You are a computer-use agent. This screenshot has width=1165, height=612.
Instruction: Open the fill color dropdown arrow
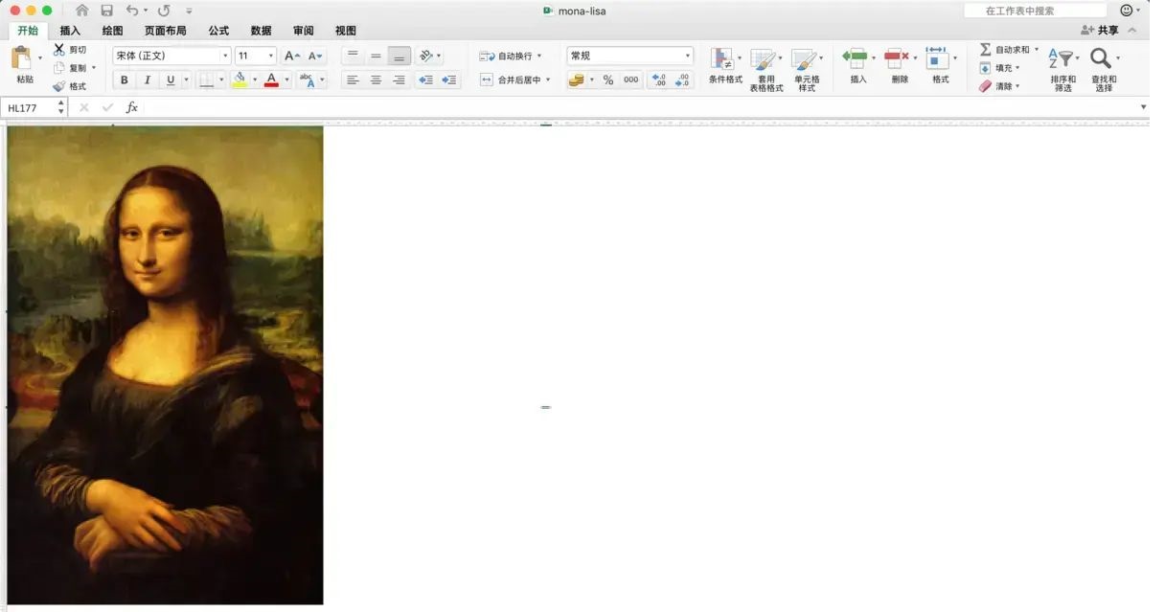point(254,80)
